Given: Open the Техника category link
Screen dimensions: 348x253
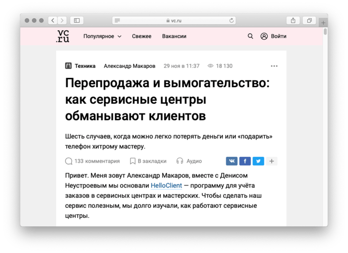Looking at the screenshot, I should click(x=85, y=66).
